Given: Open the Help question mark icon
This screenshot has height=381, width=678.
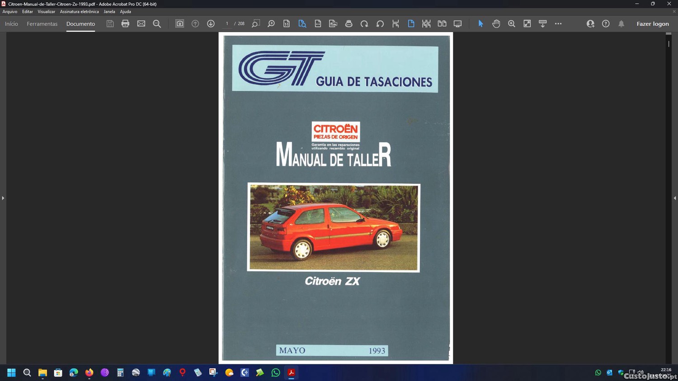Looking at the screenshot, I should [x=606, y=24].
